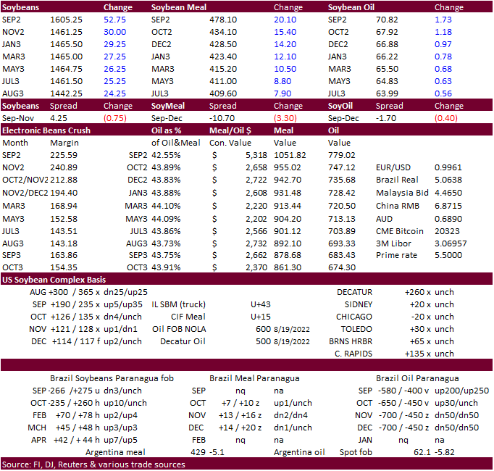The width and height of the screenshot is (494, 471).
Task: Click Con. Value 5,318
Action: (x=256, y=155)
